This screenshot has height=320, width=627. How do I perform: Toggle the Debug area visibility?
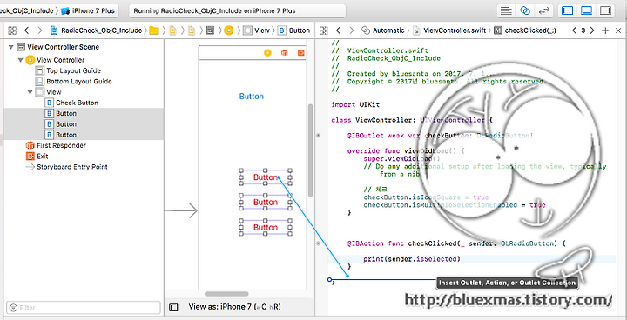(587, 10)
